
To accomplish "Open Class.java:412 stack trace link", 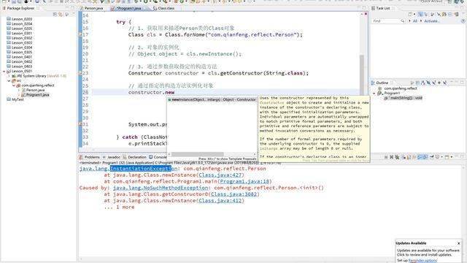I will point(220,201).
